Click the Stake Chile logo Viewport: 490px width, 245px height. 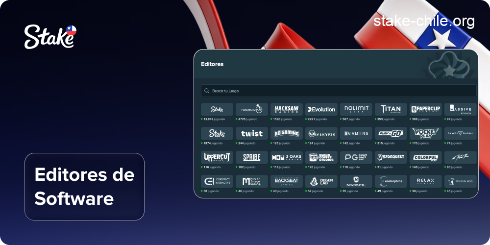click(x=50, y=37)
